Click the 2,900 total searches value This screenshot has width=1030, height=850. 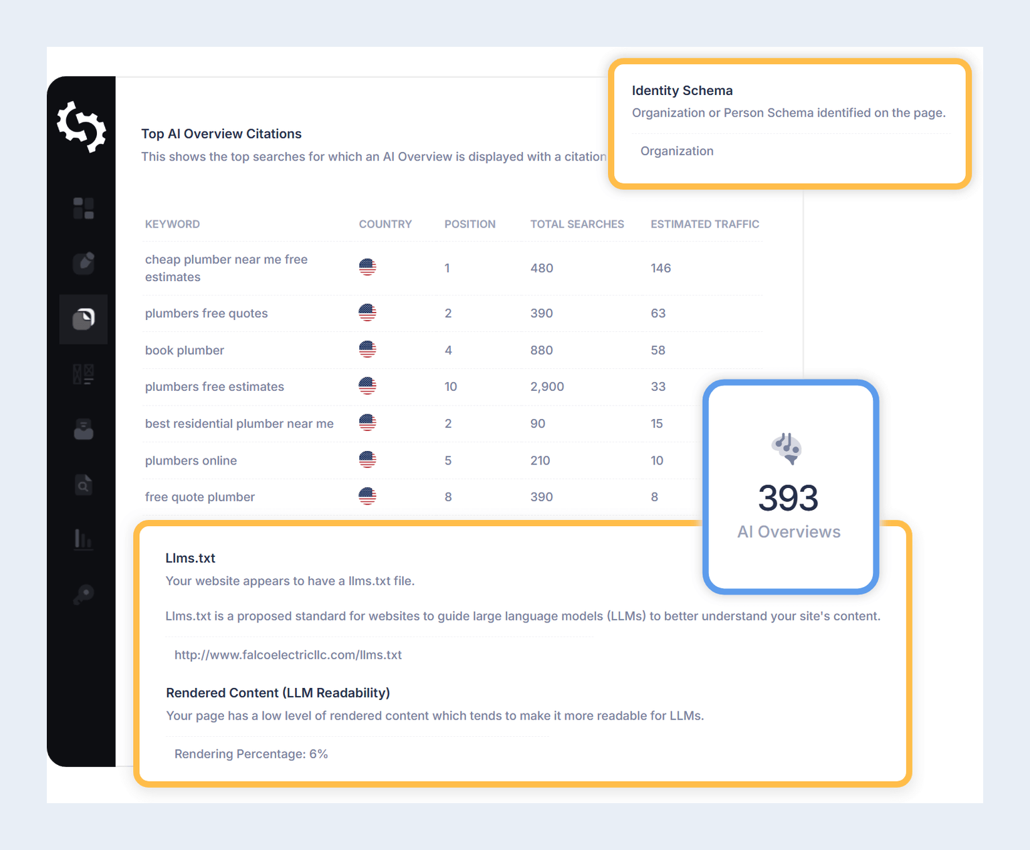(547, 387)
